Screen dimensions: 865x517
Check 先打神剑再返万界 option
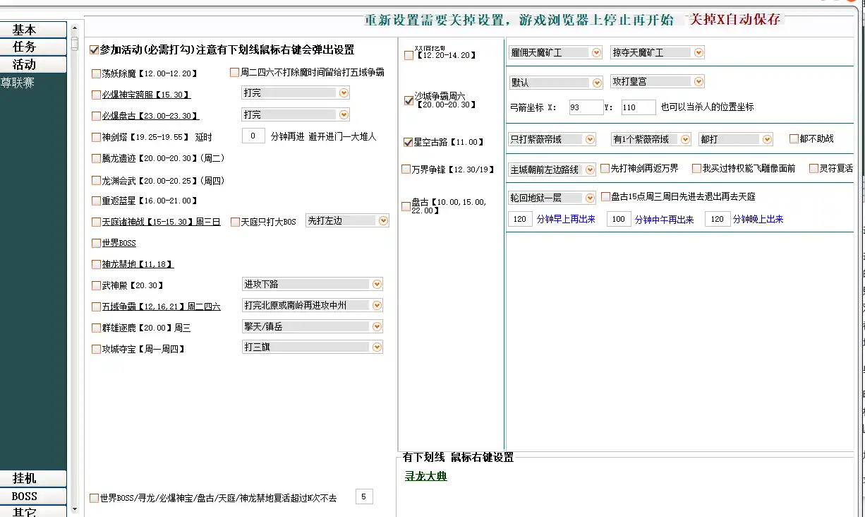pyautogui.click(x=605, y=168)
